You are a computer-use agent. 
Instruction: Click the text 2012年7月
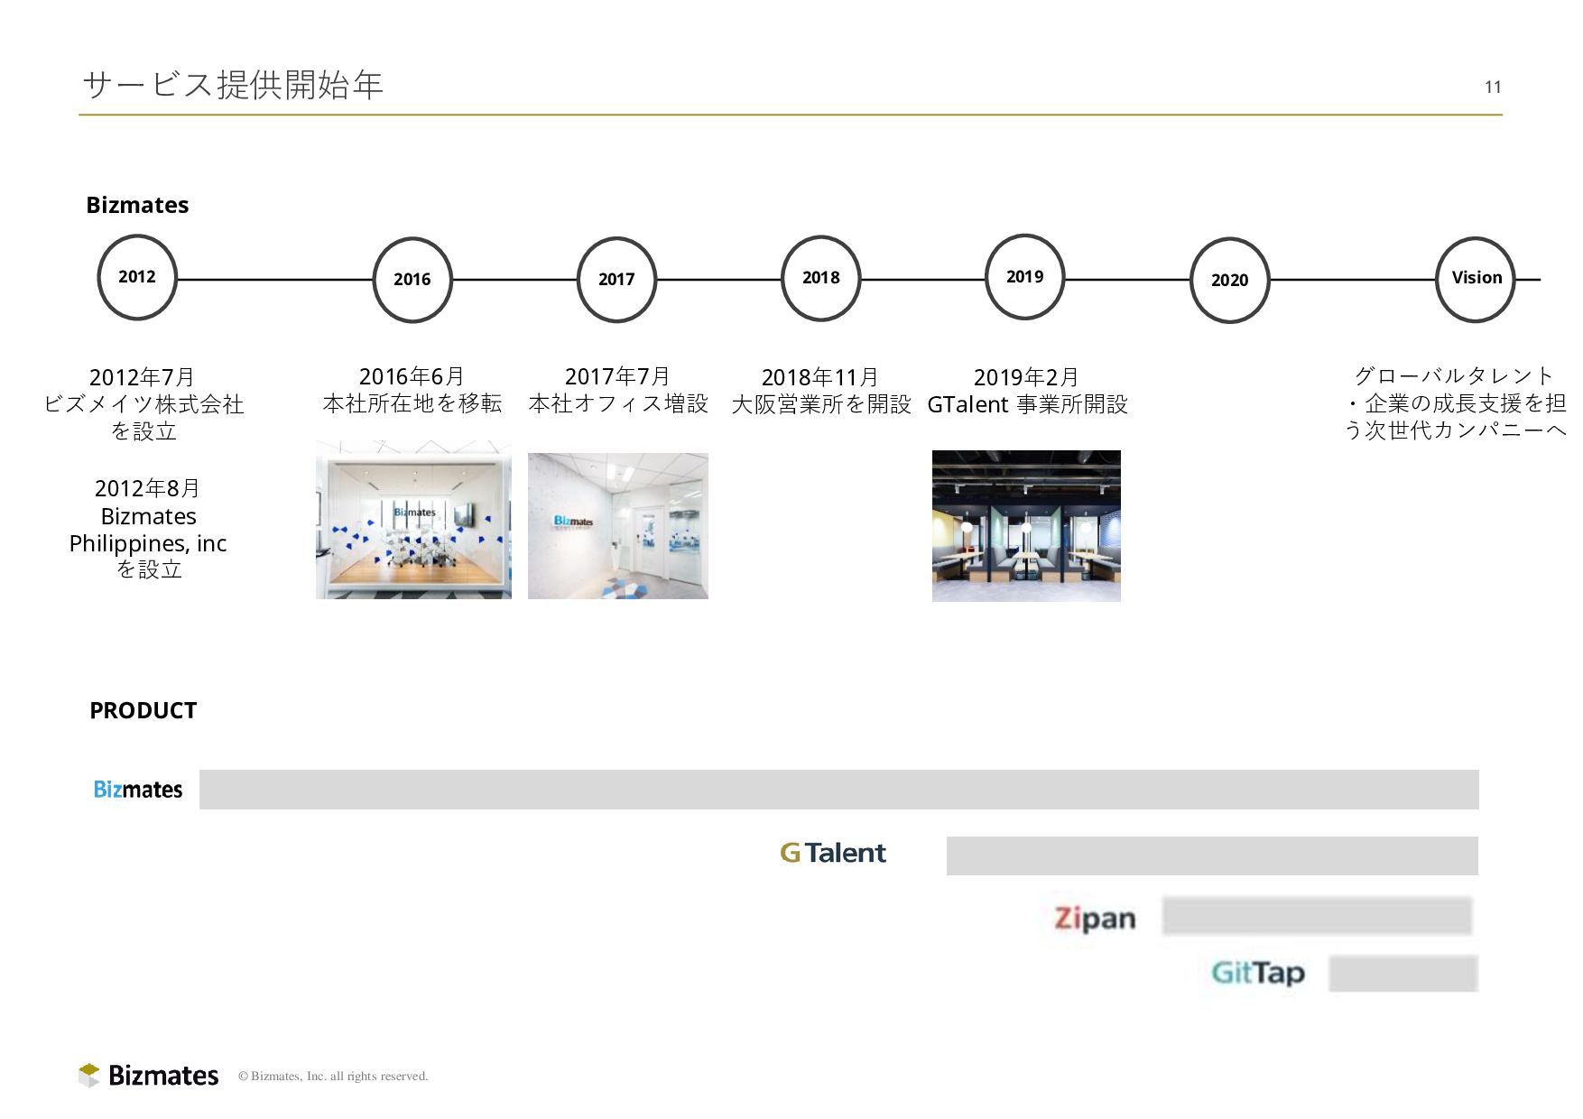coord(142,376)
